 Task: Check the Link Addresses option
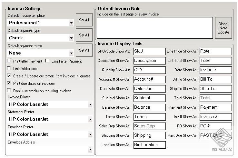(9, 68)
